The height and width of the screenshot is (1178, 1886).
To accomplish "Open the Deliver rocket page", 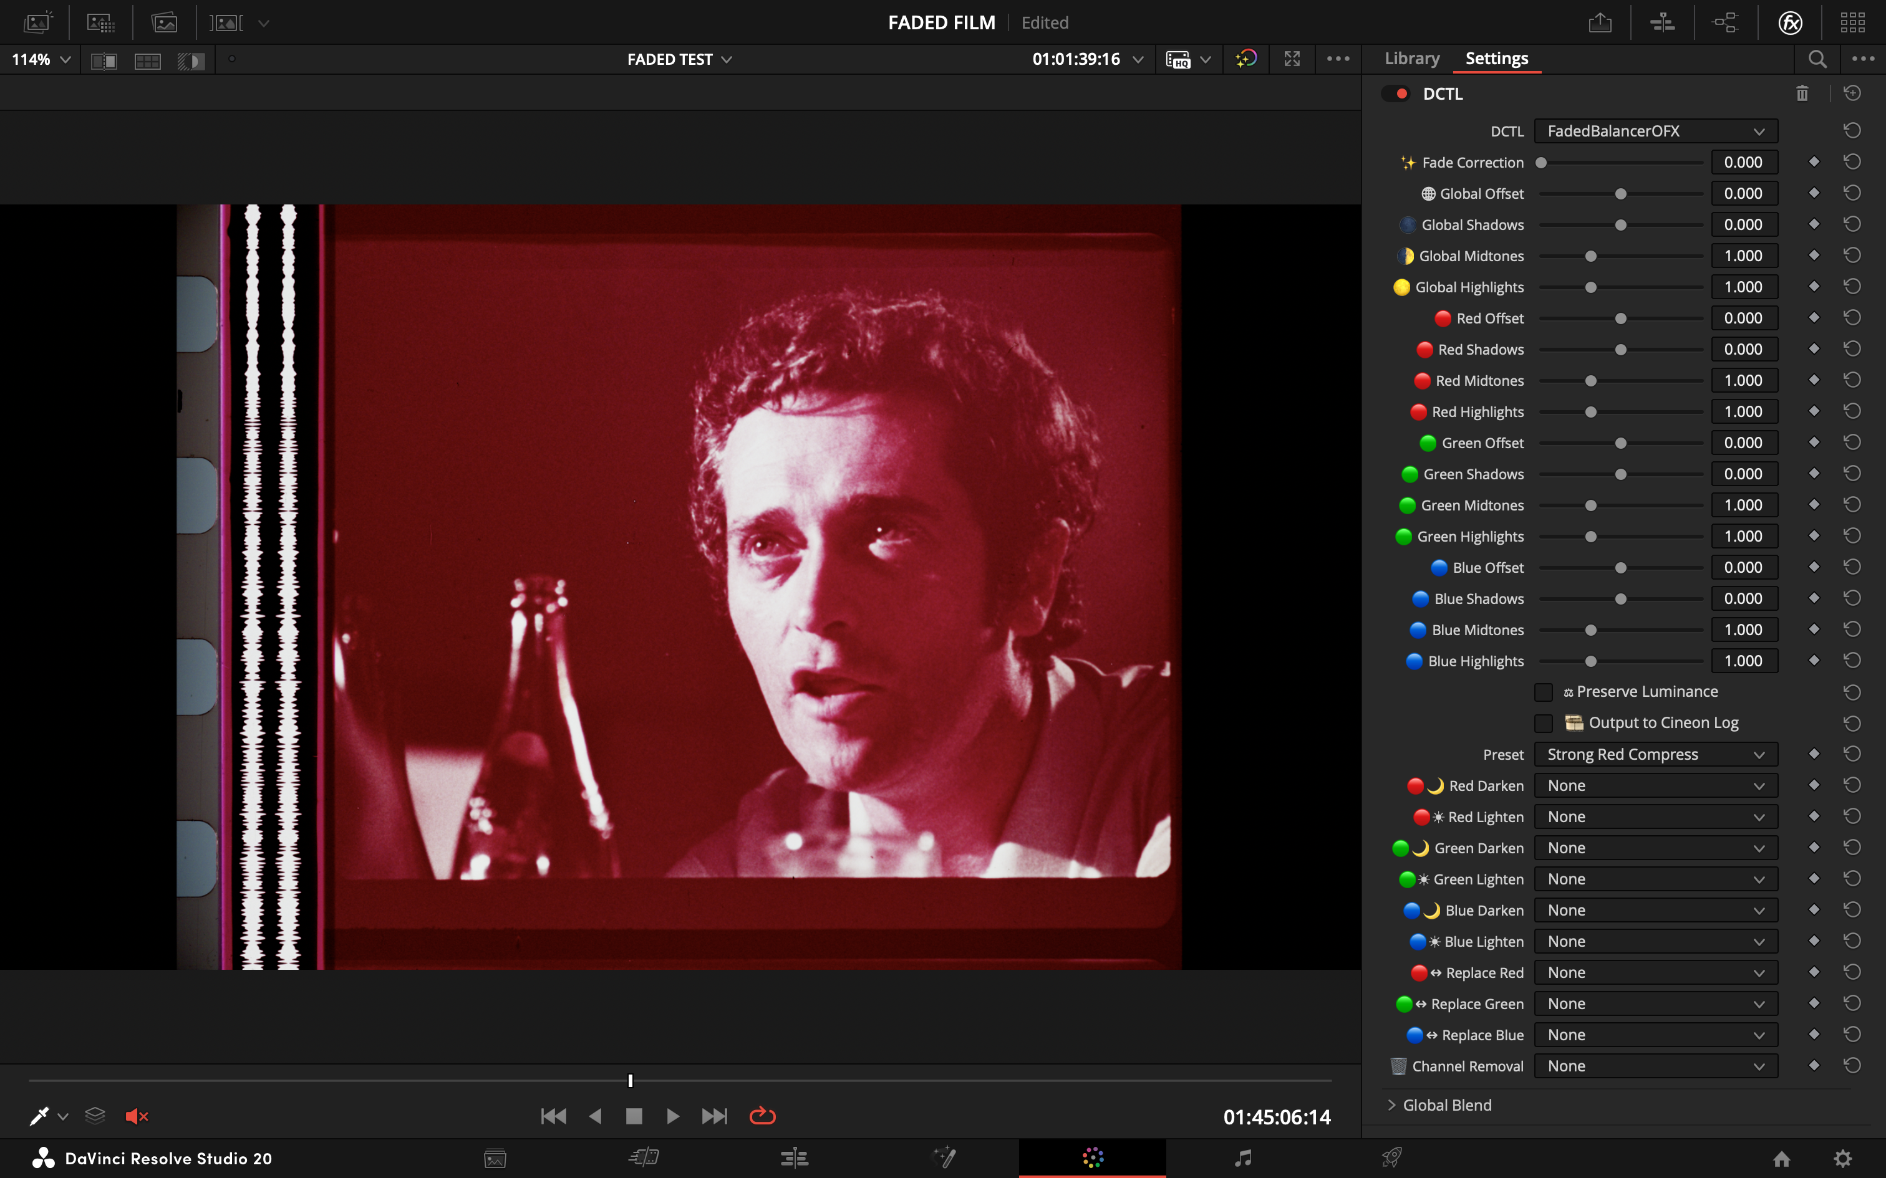I will 1392,1158.
